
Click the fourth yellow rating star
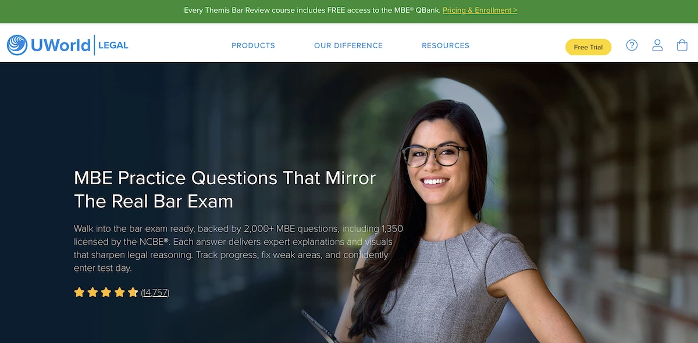119,292
